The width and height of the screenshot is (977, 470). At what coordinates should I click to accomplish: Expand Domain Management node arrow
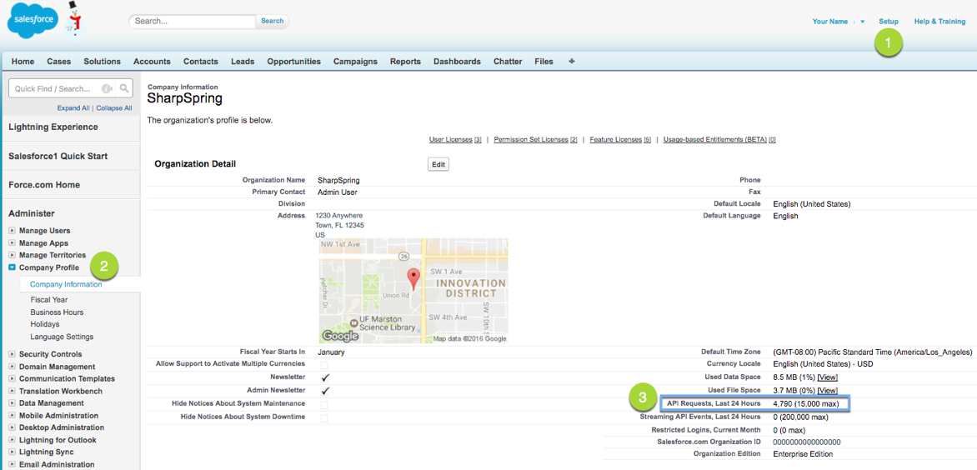click(12, 367)
